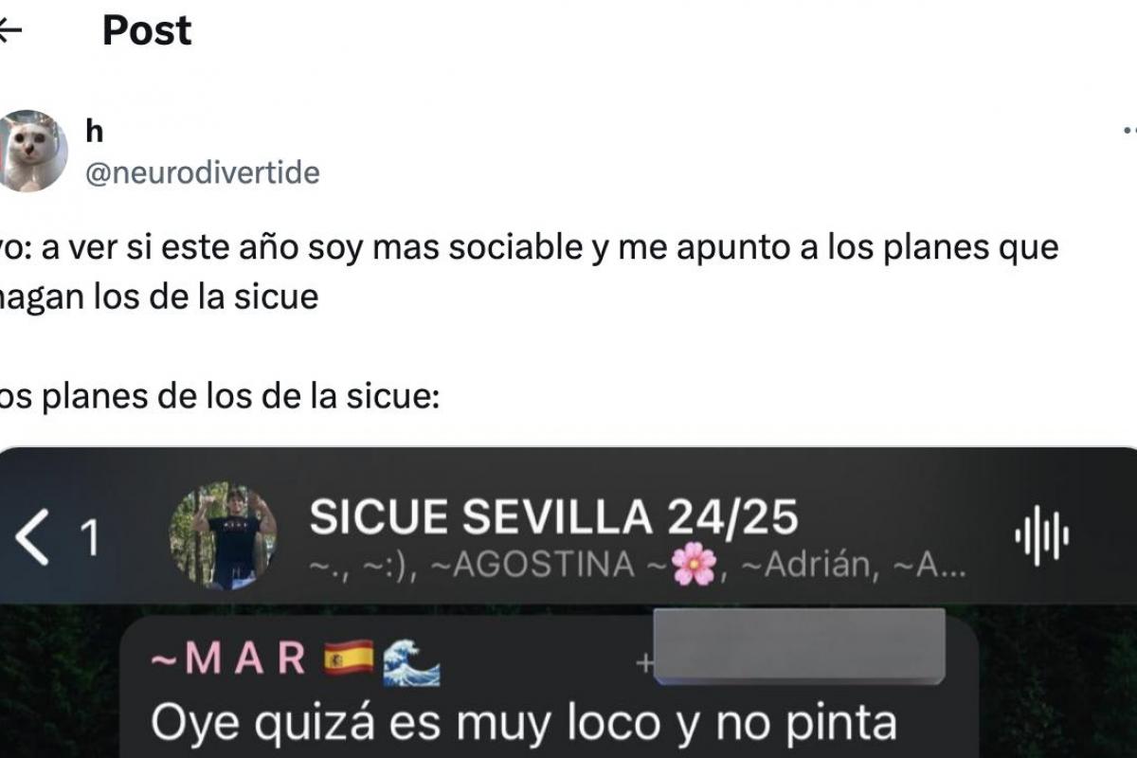Click the Post header title
Image resolution: width=1137 pixels, height=758 pixels.
click(x=147, y=30)
